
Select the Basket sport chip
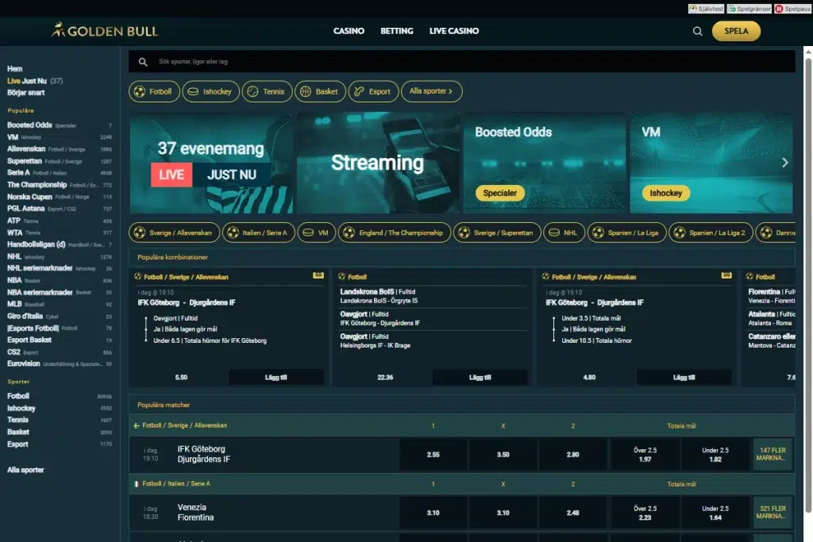320,92
